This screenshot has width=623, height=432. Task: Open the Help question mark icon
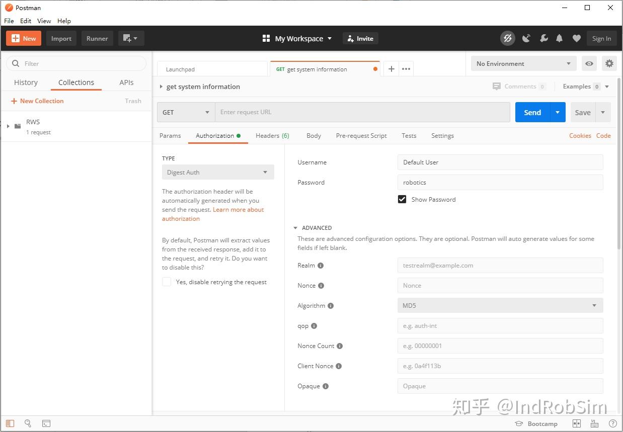[x=612, y=423]
